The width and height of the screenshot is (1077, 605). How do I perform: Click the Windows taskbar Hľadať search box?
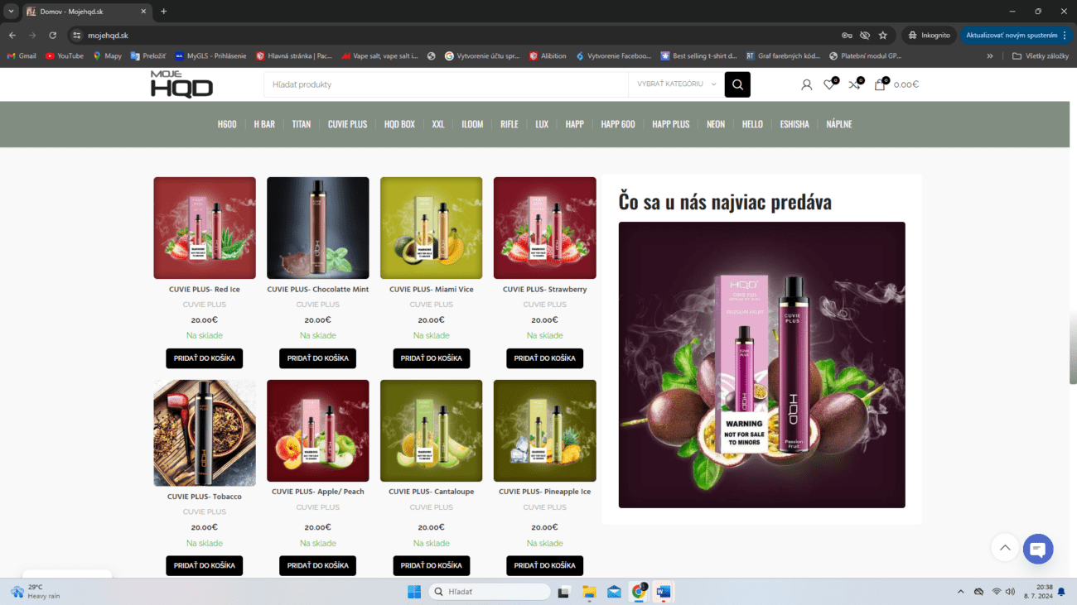point(490,592)
